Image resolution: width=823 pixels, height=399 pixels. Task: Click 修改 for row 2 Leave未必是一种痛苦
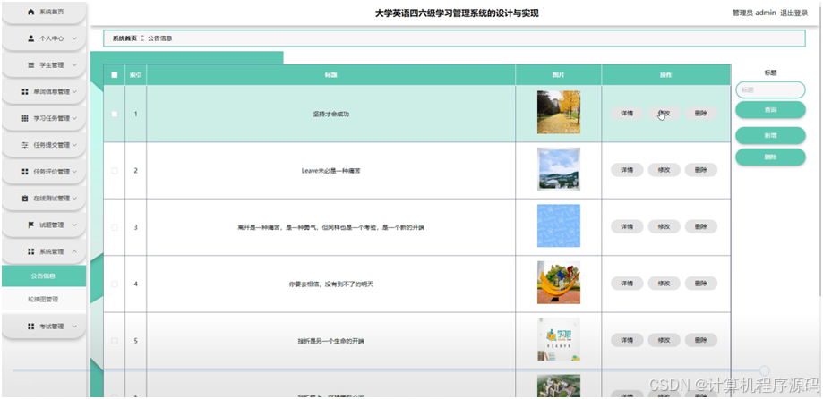pyautogui.click(x=664, y=170)
